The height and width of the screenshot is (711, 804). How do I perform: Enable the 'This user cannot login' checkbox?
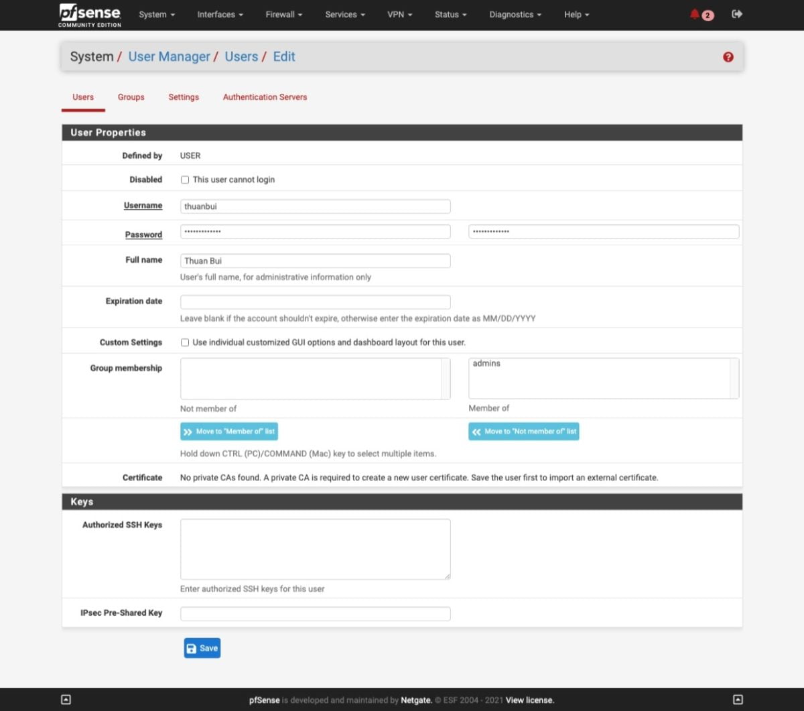click(x=184, y=180)
